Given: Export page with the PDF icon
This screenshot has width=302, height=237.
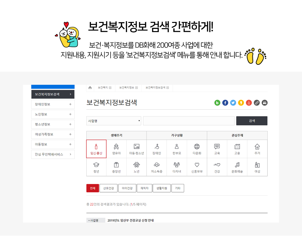Looking at the screenshot, I should click(x=249, y=103).
